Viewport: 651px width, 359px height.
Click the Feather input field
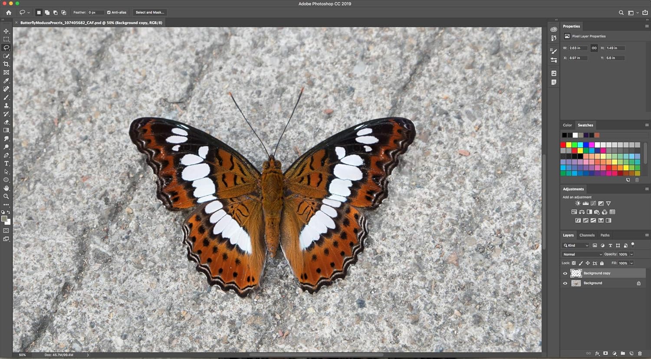[95, 13]
